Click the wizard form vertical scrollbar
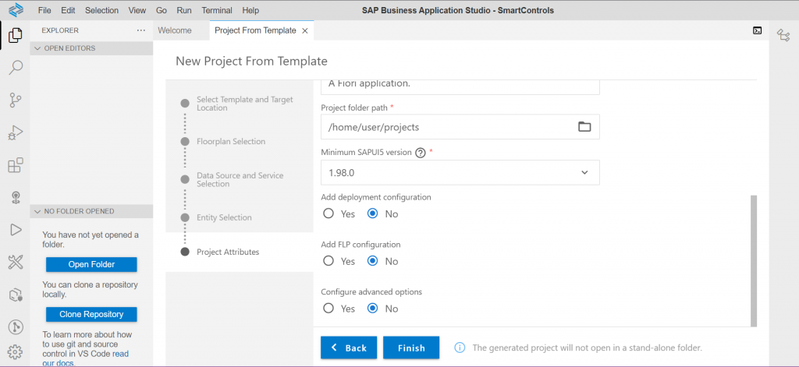Screen dimensions: 799x367 coord(754,260)
